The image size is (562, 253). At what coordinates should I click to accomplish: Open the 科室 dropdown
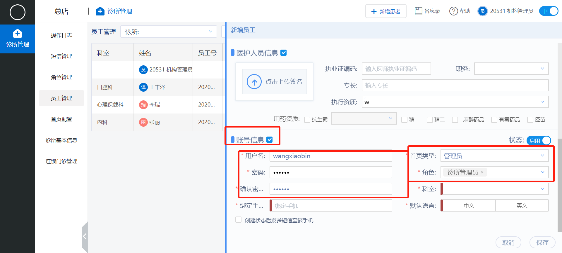[x=494, y=189]
